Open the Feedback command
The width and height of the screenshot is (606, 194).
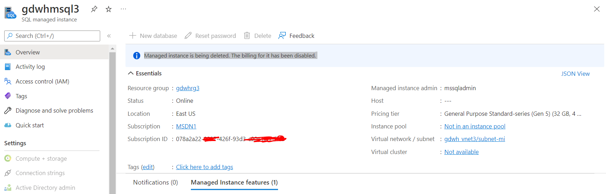click(x=296, y=36)
